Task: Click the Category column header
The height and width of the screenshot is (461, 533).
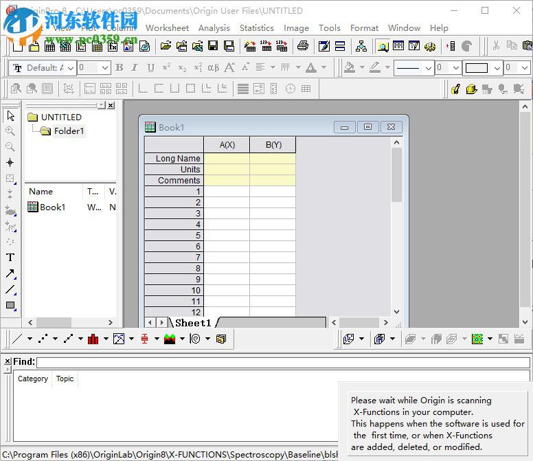Action: 33,379
